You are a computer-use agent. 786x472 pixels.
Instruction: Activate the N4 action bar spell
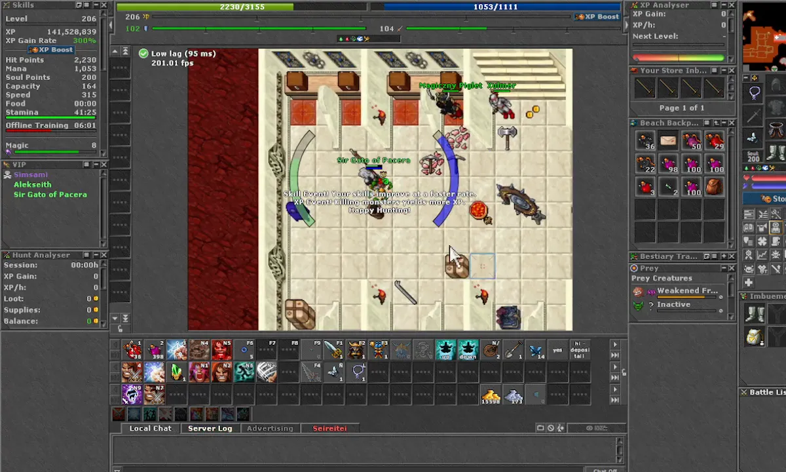[x=199, y=349]
